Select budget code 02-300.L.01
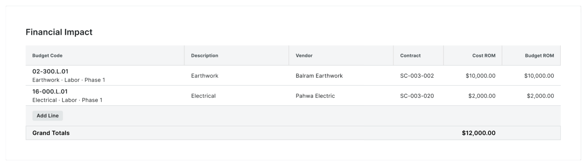This screenshot has width=587, height=166. 50,71
